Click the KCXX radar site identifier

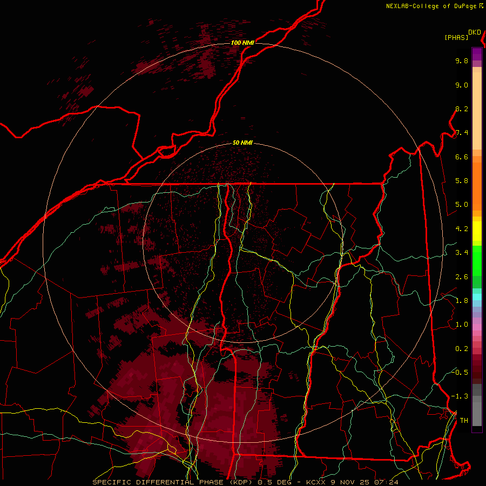[317, 482]
